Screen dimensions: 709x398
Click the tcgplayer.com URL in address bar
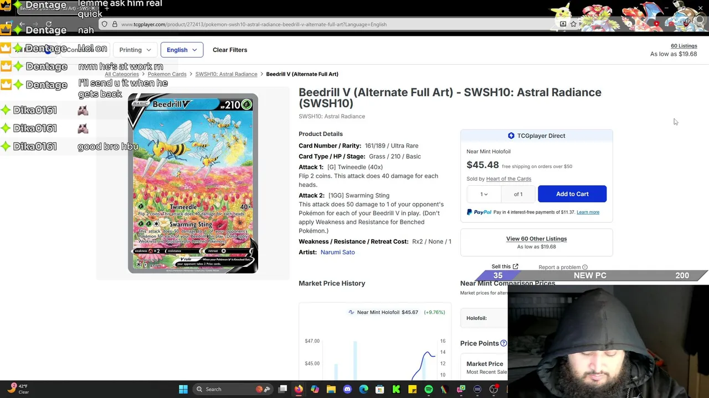[254, 24]
